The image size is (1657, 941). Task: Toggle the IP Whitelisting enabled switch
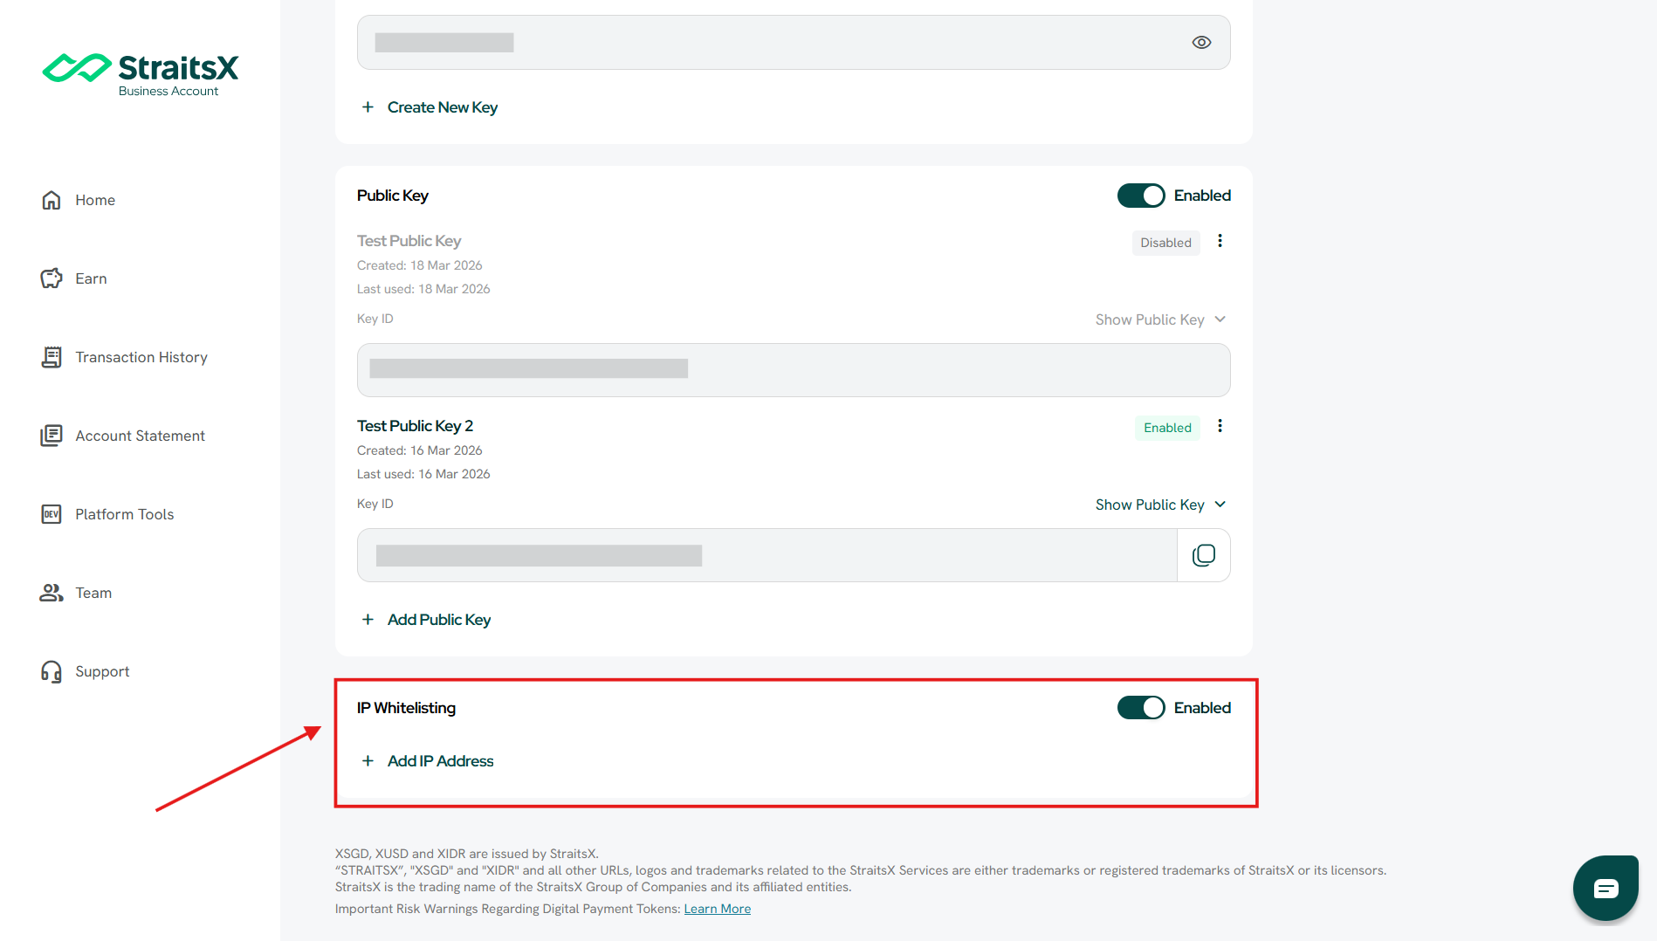pyautogui.click(x=1141, y=708)
